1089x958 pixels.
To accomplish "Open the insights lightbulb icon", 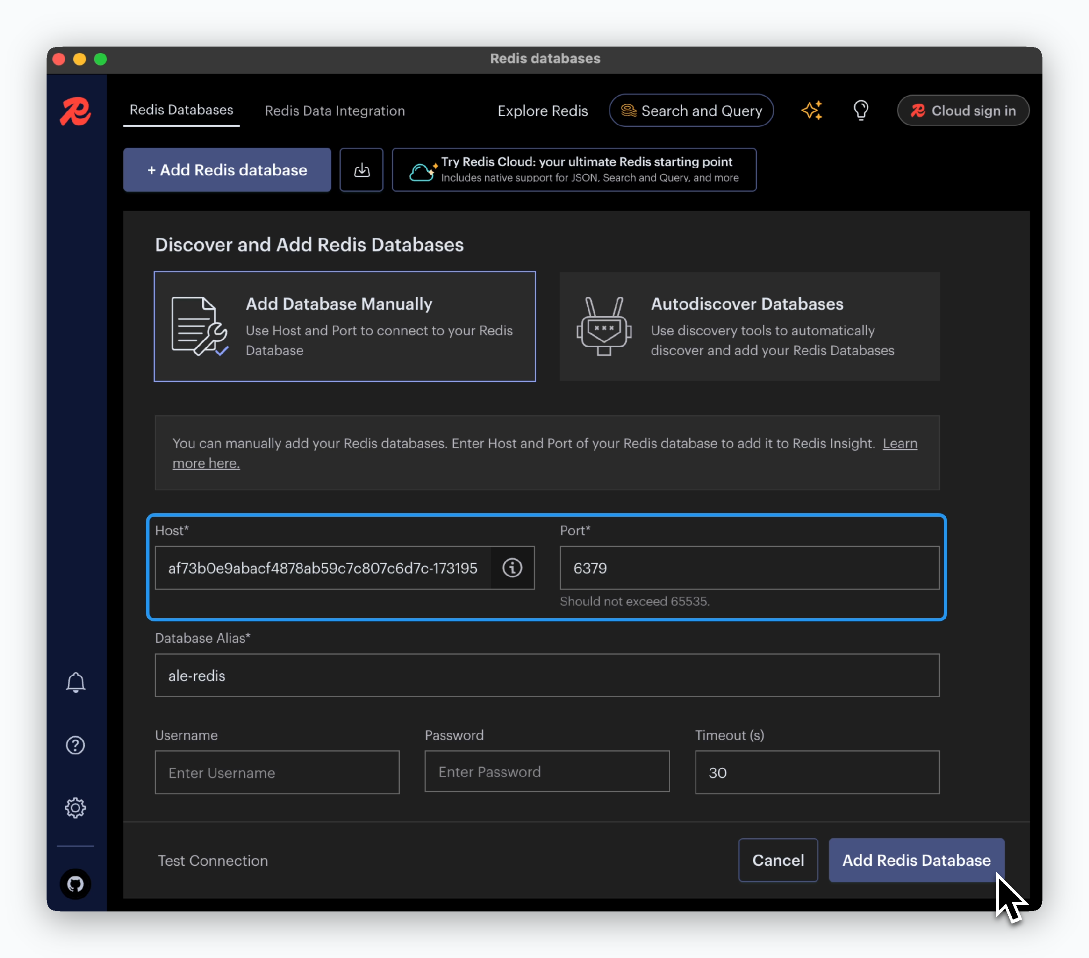I will [861, 110].
